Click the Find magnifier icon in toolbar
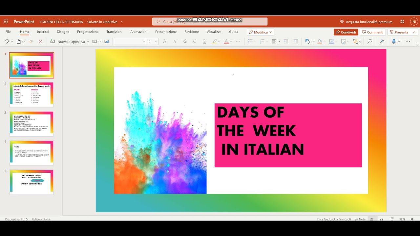The height and width of the screenshot is (236, 420). pyautogui.click(x=370, y=41)
